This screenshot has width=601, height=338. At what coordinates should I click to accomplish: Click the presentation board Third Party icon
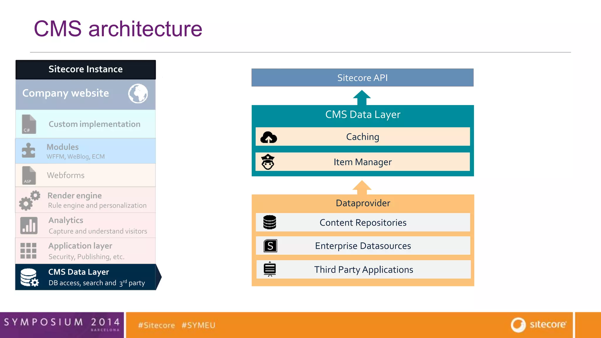(x=270, y=269)
